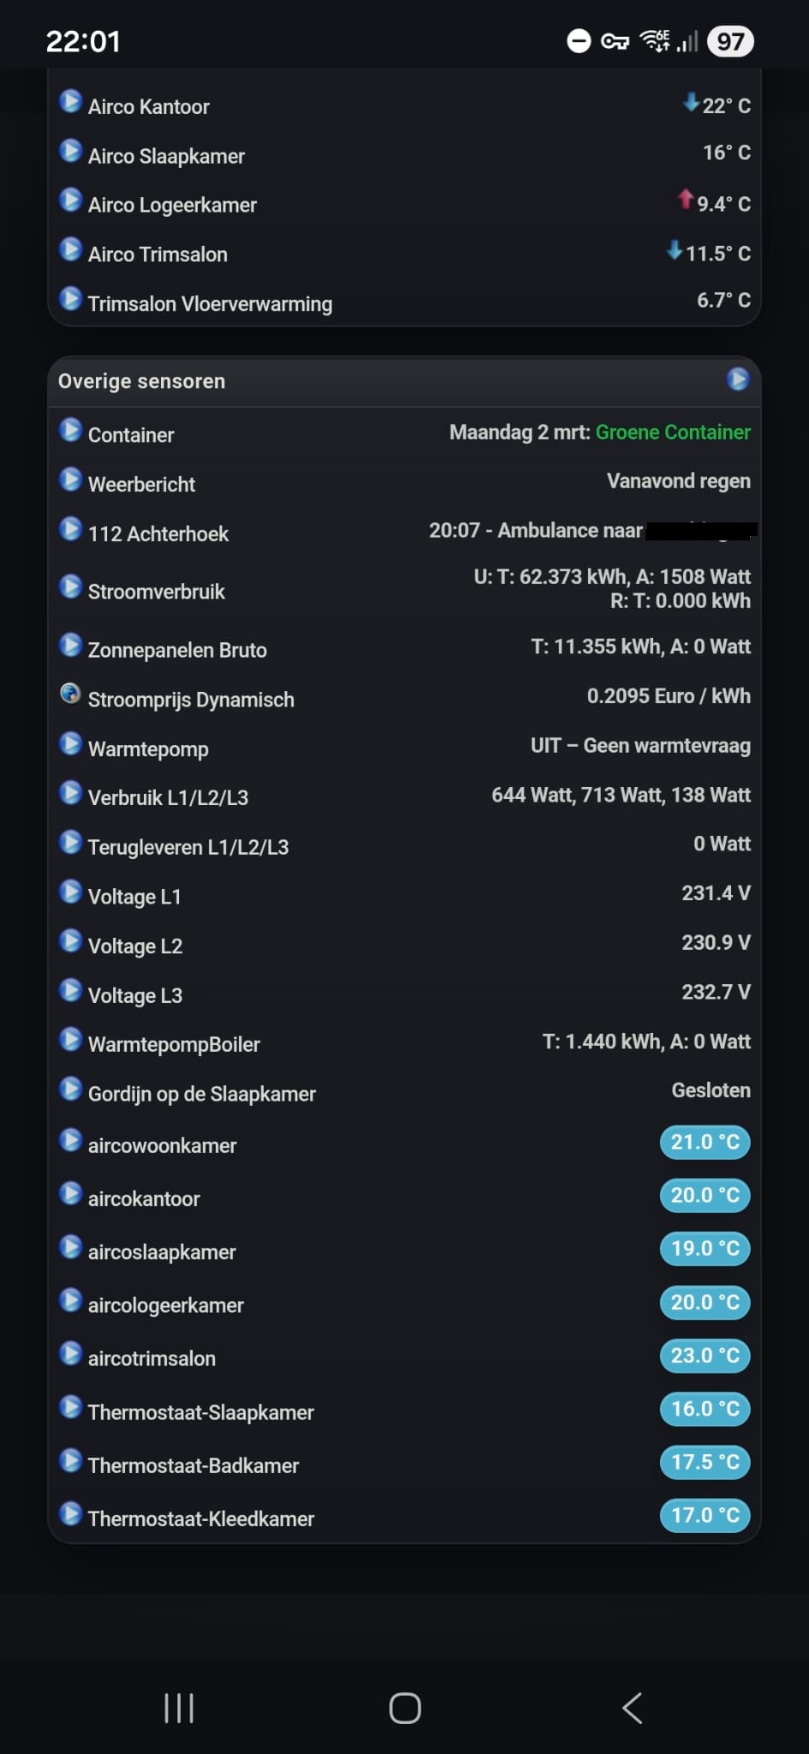Open the Thermostaat-Kleedkamer 17.0 °C badge
Screen dimensions: 809x1754
705,1515
